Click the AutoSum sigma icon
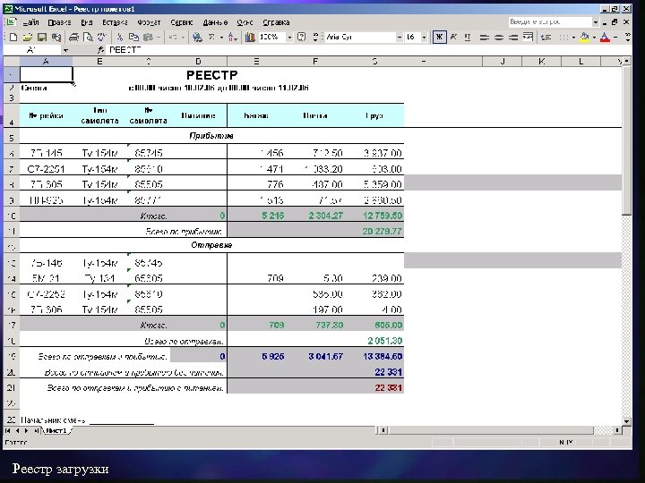Viewport: 645px width, 483px height. (211, 38)
